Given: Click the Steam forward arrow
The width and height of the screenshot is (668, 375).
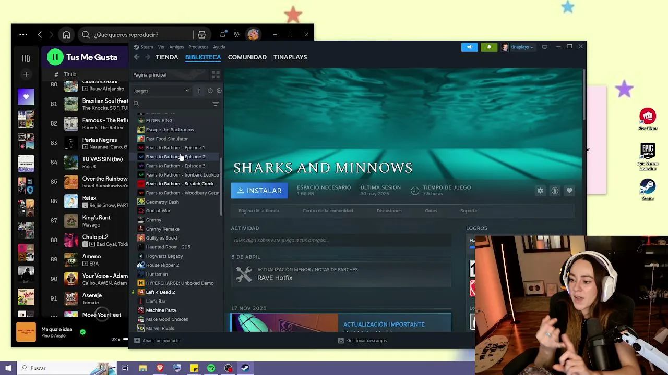Looking at the screenshot, I should [x=148, y=57].
